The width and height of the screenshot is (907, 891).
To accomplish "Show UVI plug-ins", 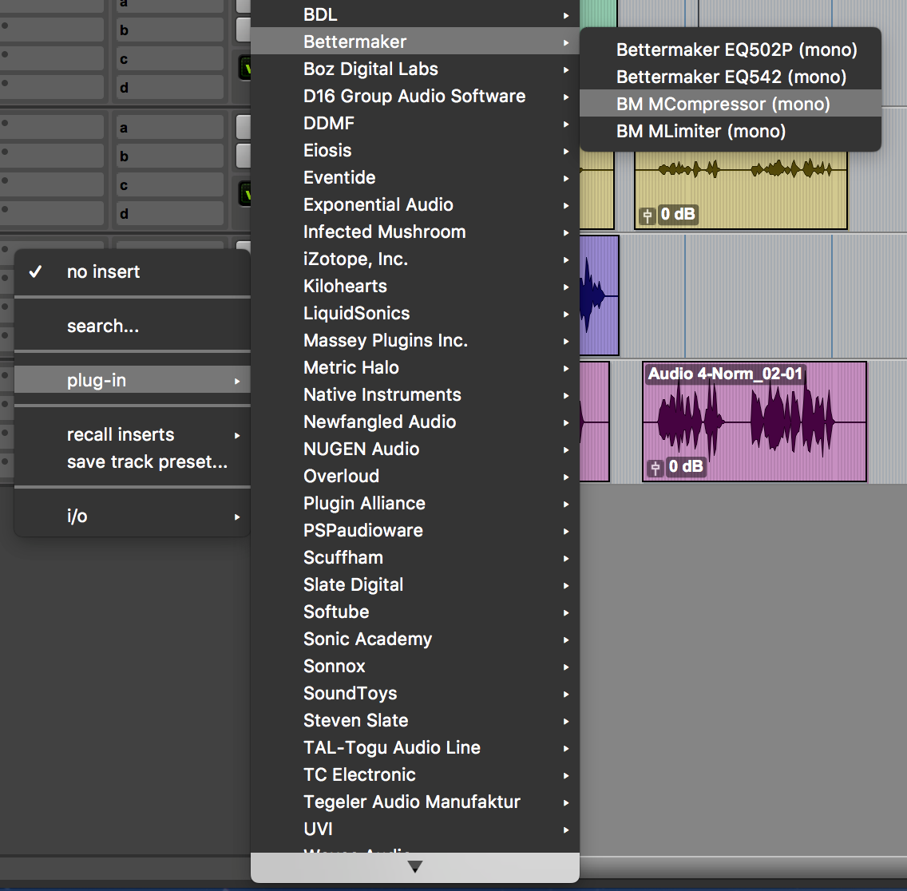I will pos(414,830).
